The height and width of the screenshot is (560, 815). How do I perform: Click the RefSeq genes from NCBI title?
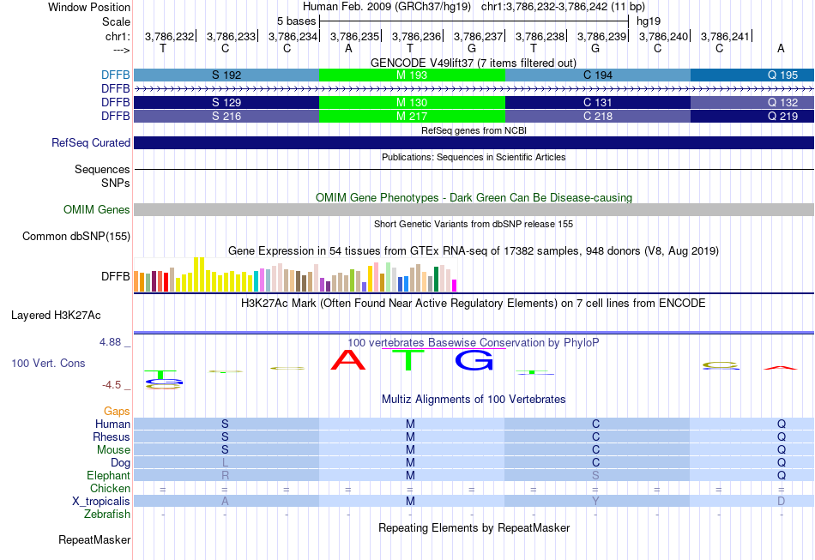tap(474, 130)
